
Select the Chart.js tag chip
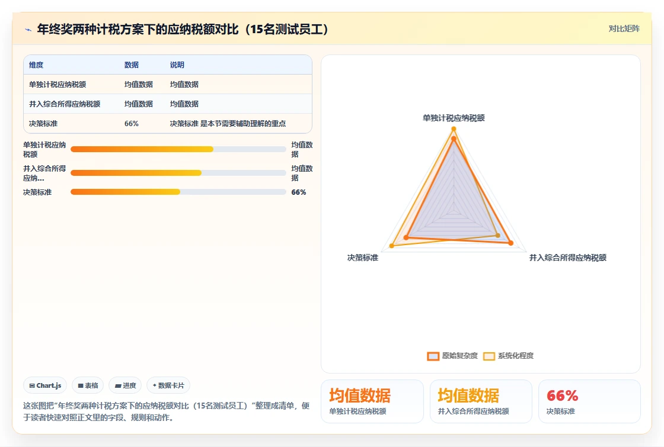(45, 385)
